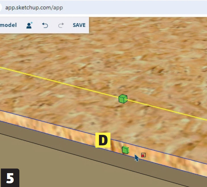
Task: Redo with the grayed arrow icon
Action: [x=61, y=25]
